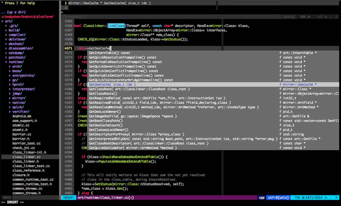Open the jdwp/ directory
341x206 pixels.
click(x=17, y=94)
